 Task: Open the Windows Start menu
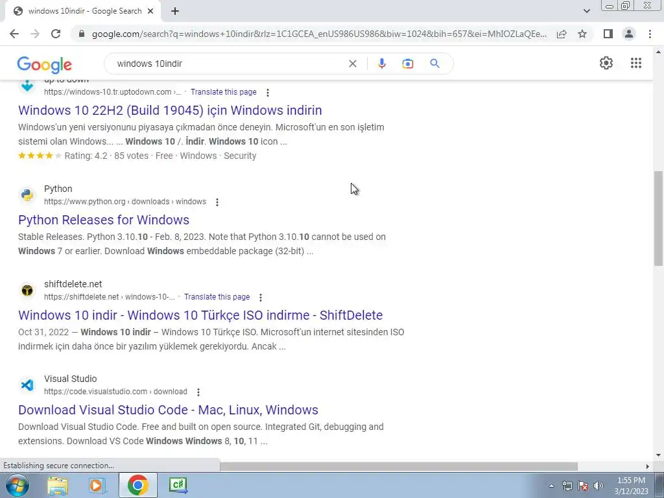coord(17,485)
